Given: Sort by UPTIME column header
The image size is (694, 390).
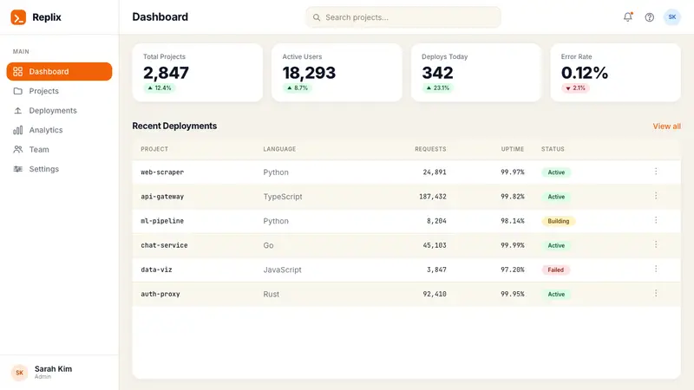Looking at the screenshot, I should [513, 149].
